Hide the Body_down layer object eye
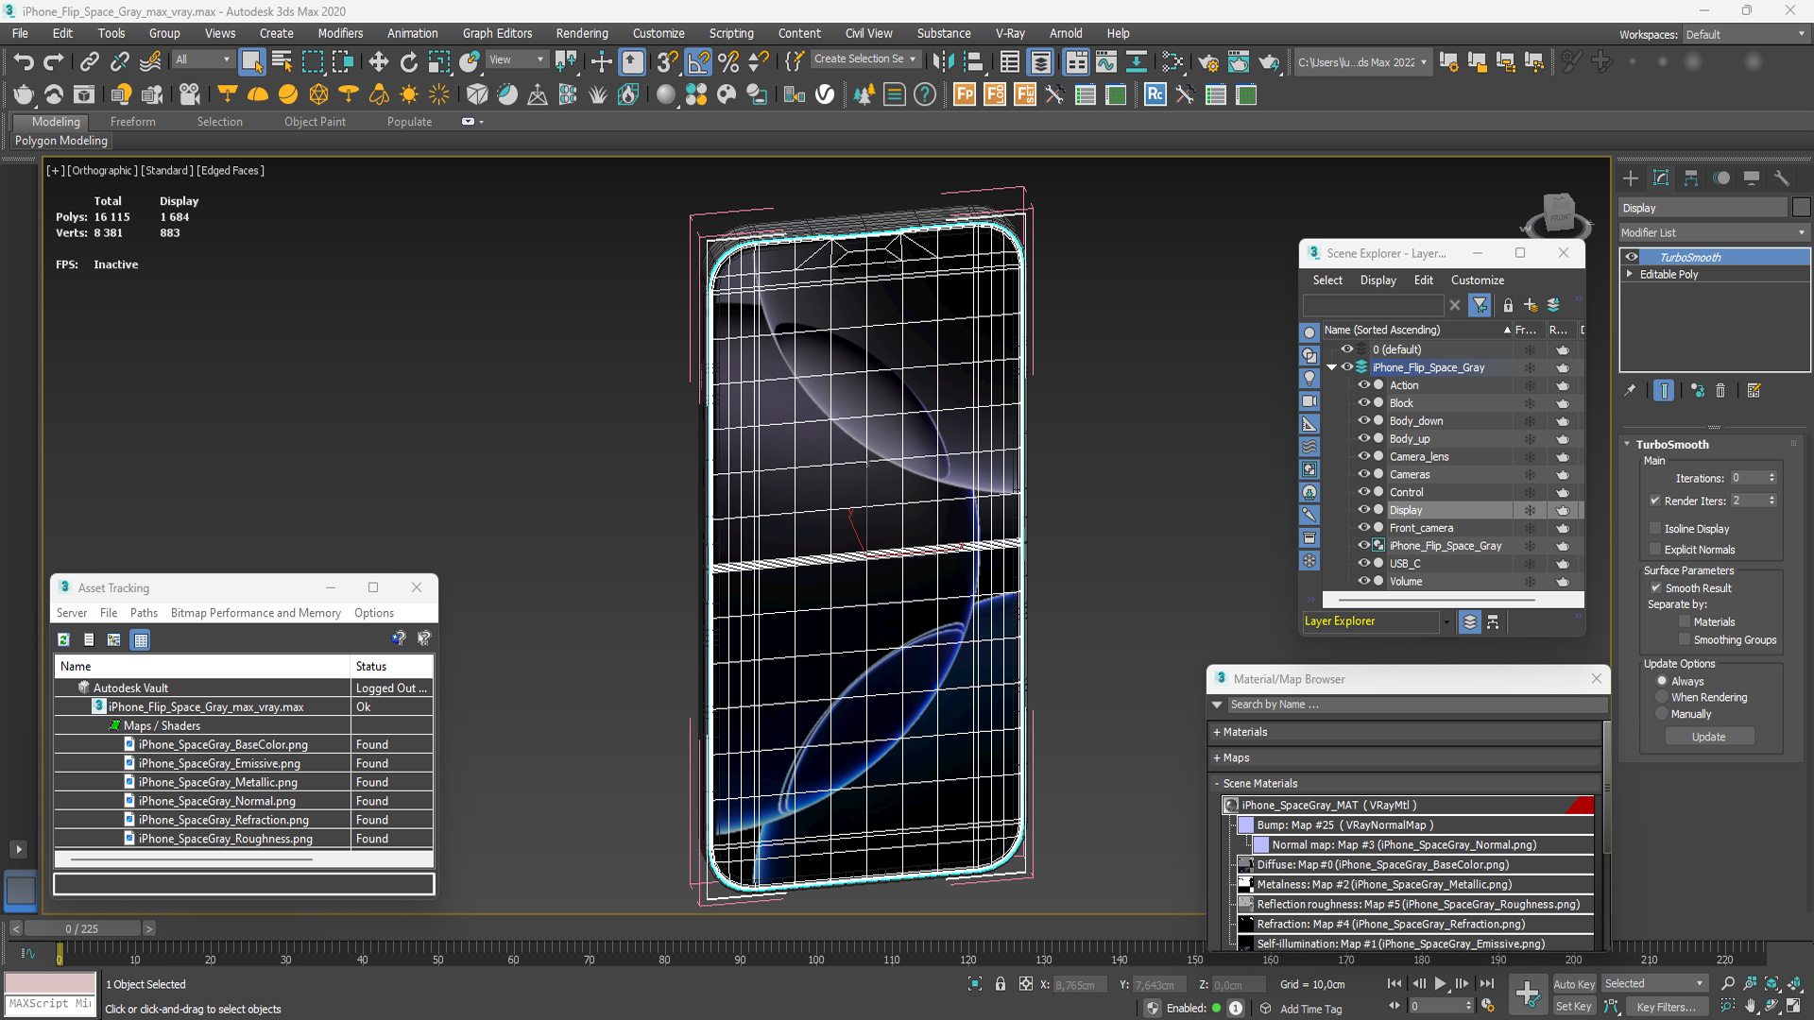Image resolution: width=1814 pixels, height=1020 pixels. tap(1363, 420)
